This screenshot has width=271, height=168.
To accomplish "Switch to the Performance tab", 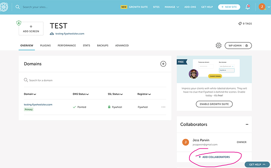I will click(67, 45).
